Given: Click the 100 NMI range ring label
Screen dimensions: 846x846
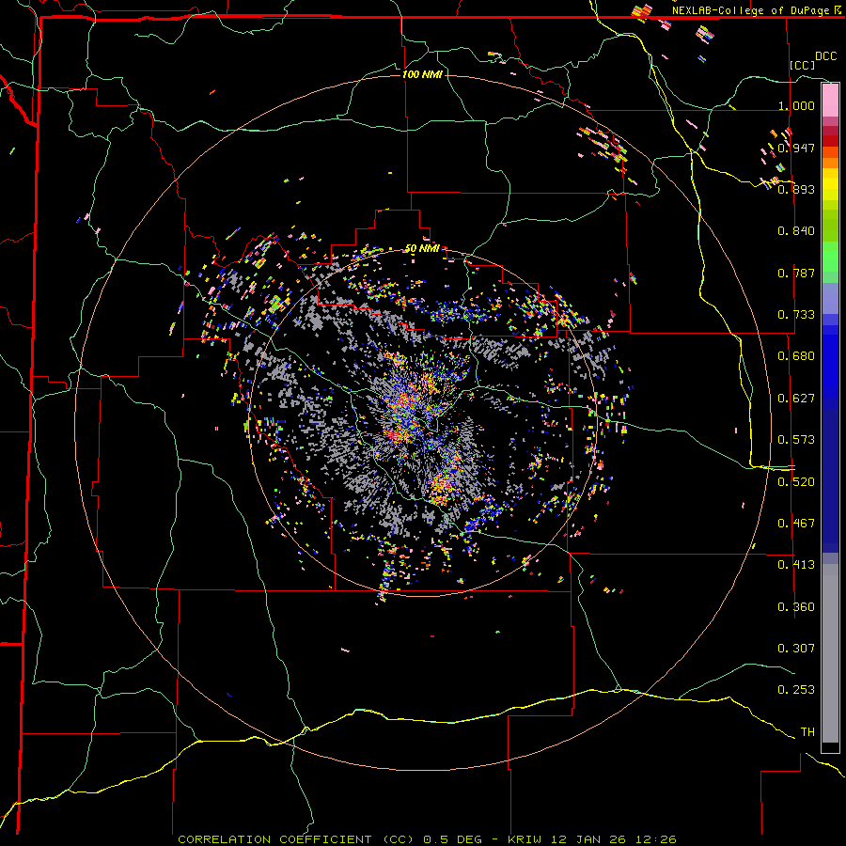Looking at the screenshot, I should [422, 74].
